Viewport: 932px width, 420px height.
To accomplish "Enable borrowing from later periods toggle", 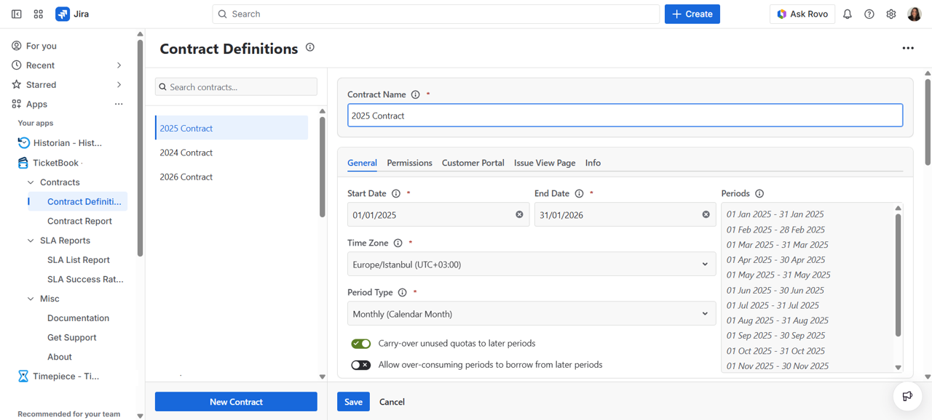I will tap(360, 365).
